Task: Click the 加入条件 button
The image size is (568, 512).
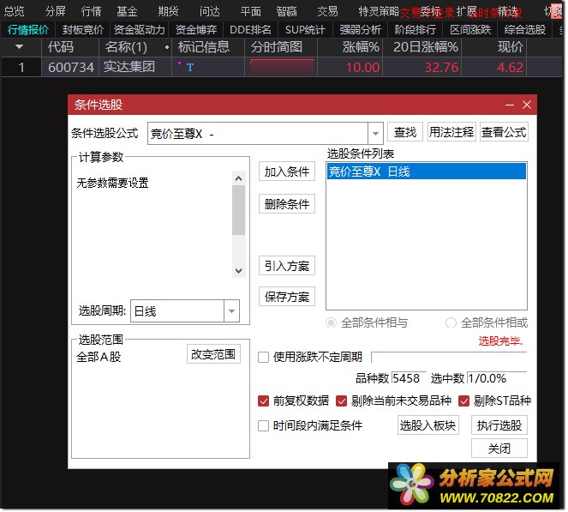Action: 287,172
